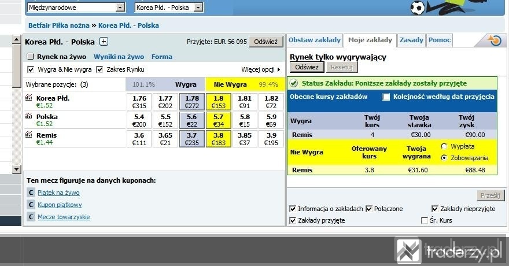Switch to Moje zakłady tab
Viewport: 509px width, 266px height.
pyautogui.click(x=370, y=40)
